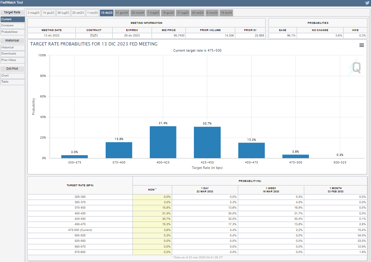This screenshot has height=262, width=371.
Task: Select the 475-500 (Current) table row
Action: (80, 230)
